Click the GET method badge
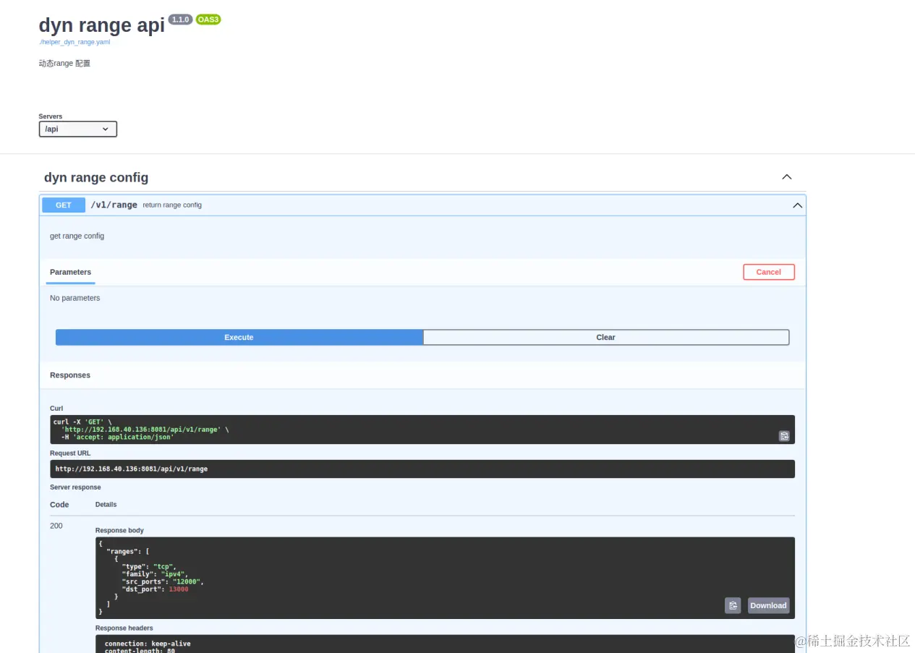Viewport: 915px width, 653px height. click(64, 205)
